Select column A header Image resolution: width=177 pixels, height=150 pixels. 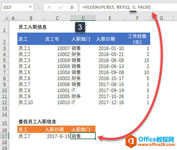tap(13, 18)
